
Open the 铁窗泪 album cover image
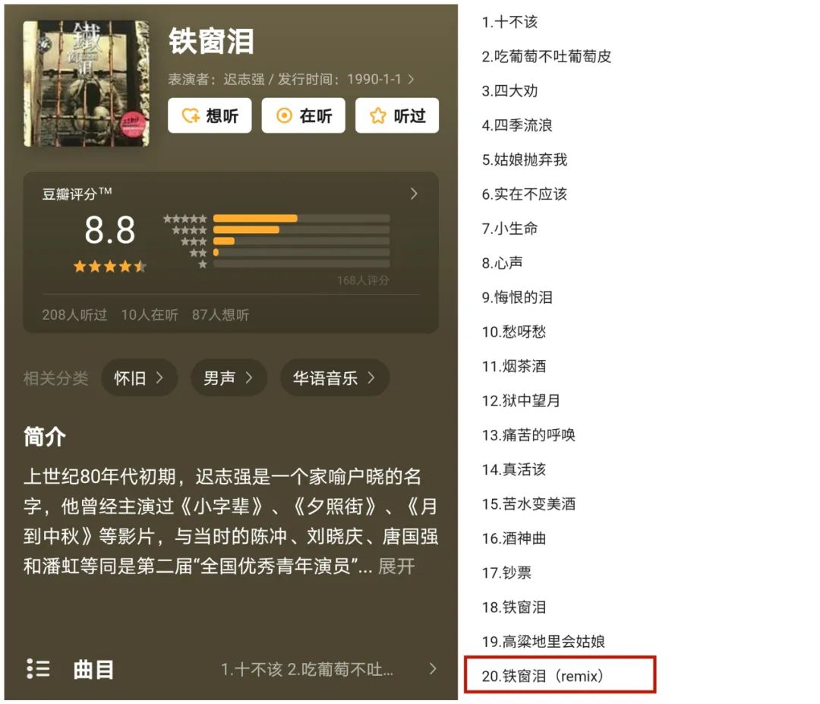click(x=87, y=84)
